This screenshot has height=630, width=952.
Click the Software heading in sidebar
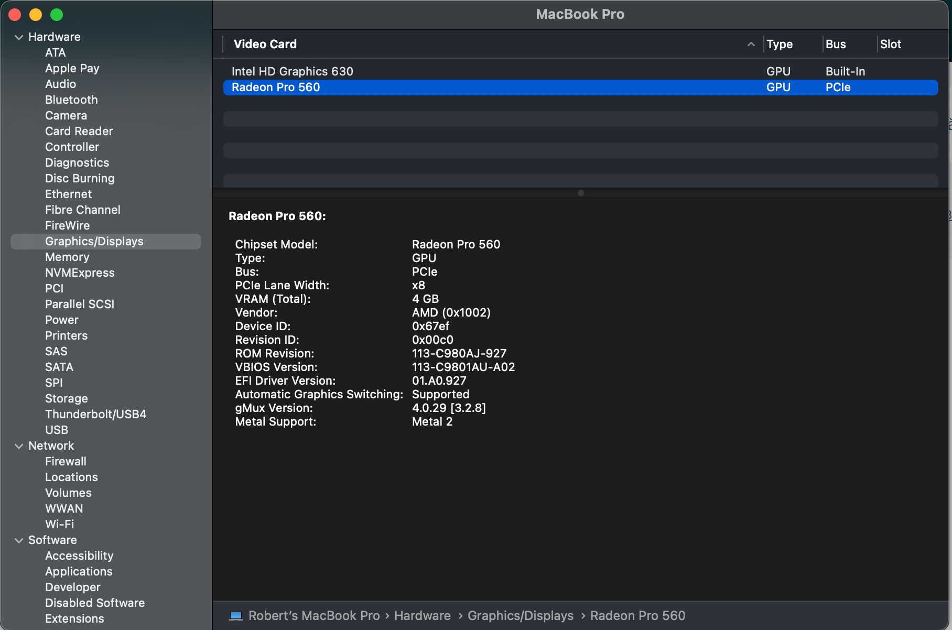[52, 540]
